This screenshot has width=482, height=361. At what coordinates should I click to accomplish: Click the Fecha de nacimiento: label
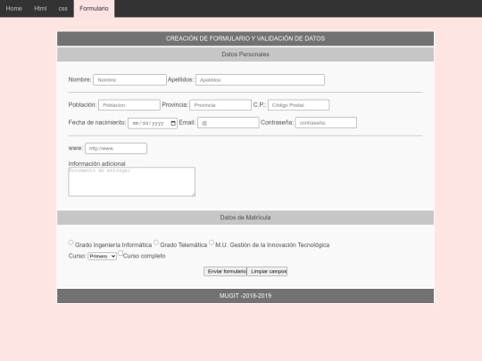pyautogui.click(x=97, y=122)
